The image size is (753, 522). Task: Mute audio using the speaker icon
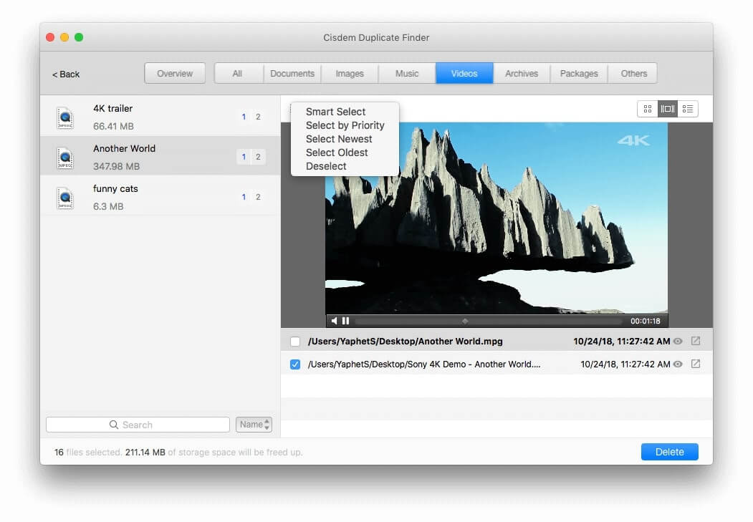pos(335,321)
